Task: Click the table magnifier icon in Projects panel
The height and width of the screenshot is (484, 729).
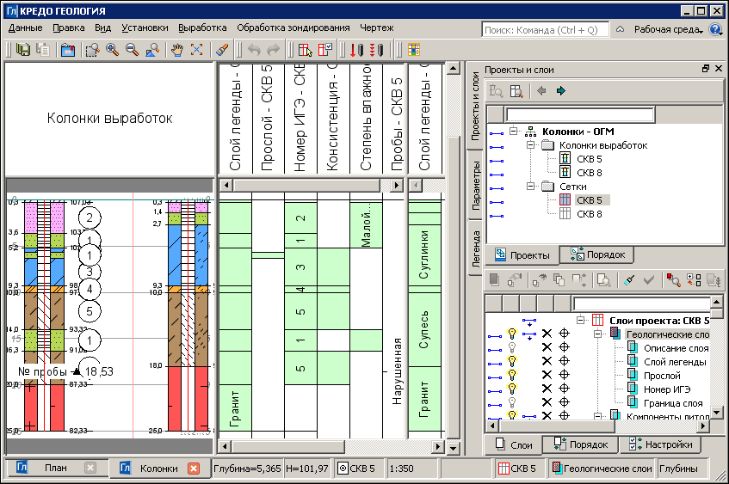Action: tap(516, 91)
